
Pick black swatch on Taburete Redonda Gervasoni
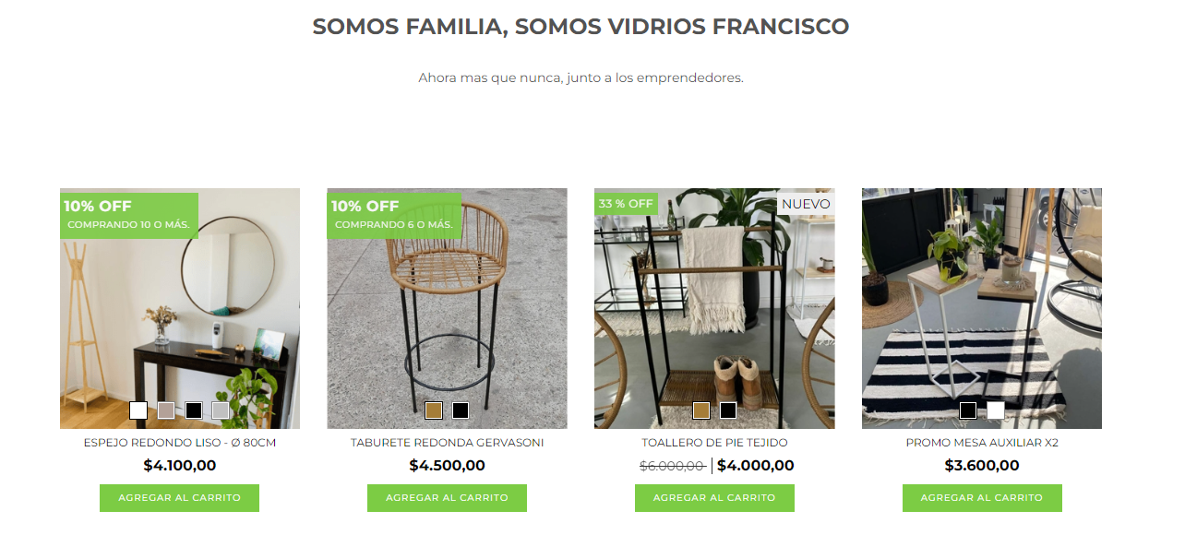tap(461, 410)
